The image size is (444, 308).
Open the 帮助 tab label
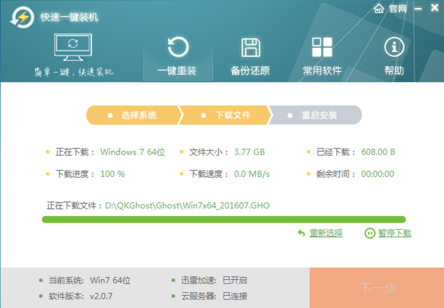393,71
